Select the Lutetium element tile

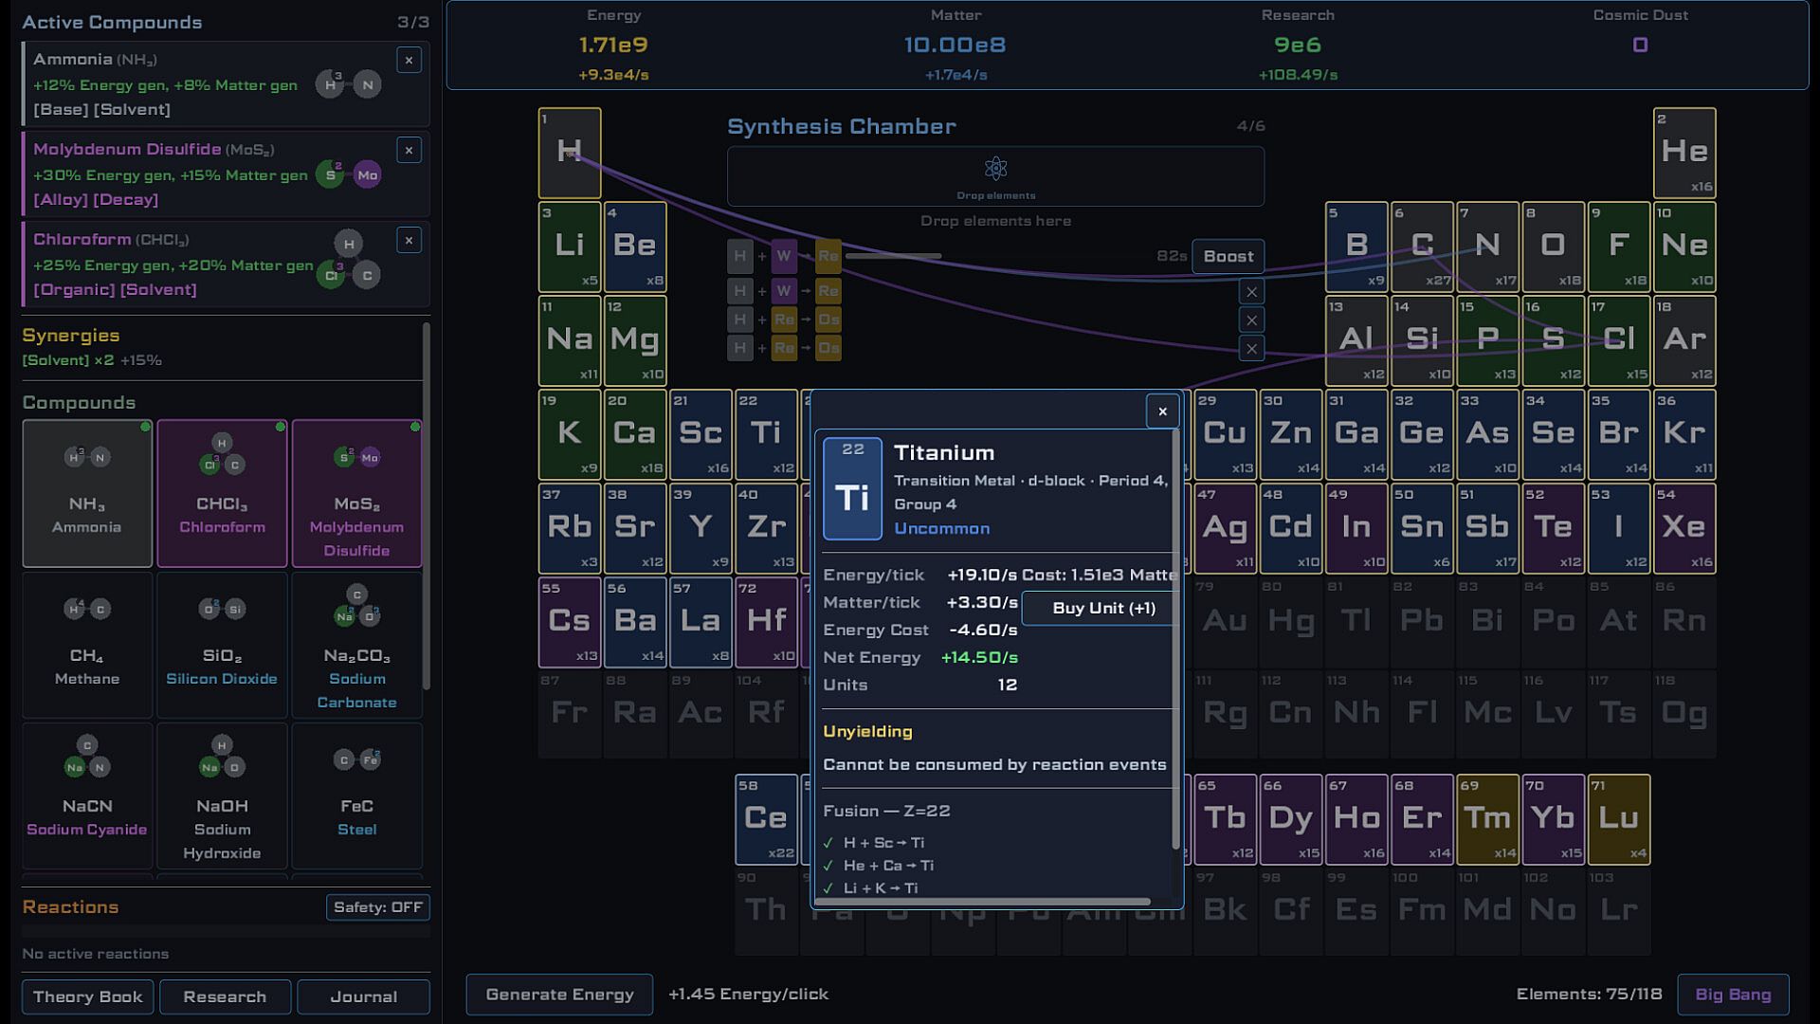tap(1618, 818)
